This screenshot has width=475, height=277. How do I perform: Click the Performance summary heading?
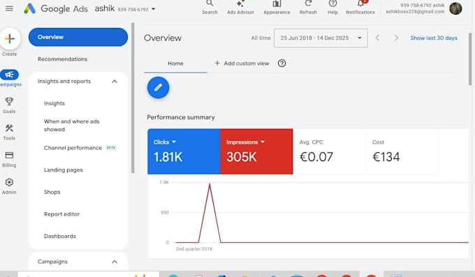tap(181, 117)
